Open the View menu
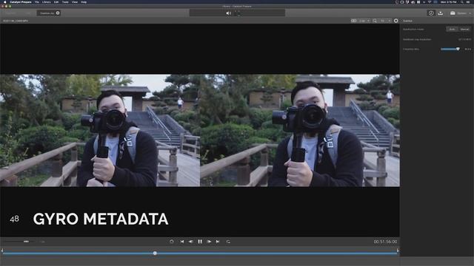Screen dimensions: 474x266 [75, 1]
